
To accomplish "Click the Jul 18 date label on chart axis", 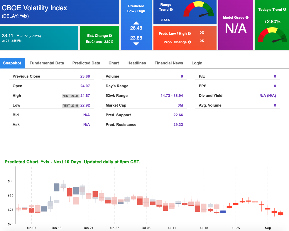I will 204,228.
